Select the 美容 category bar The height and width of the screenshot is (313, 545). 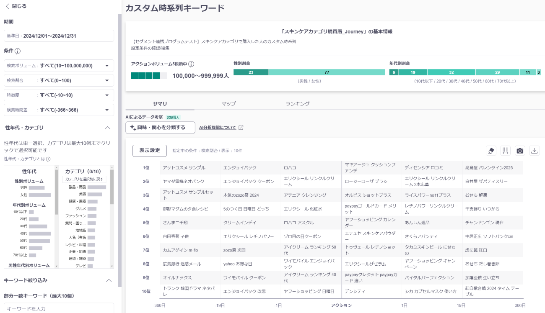94,195
